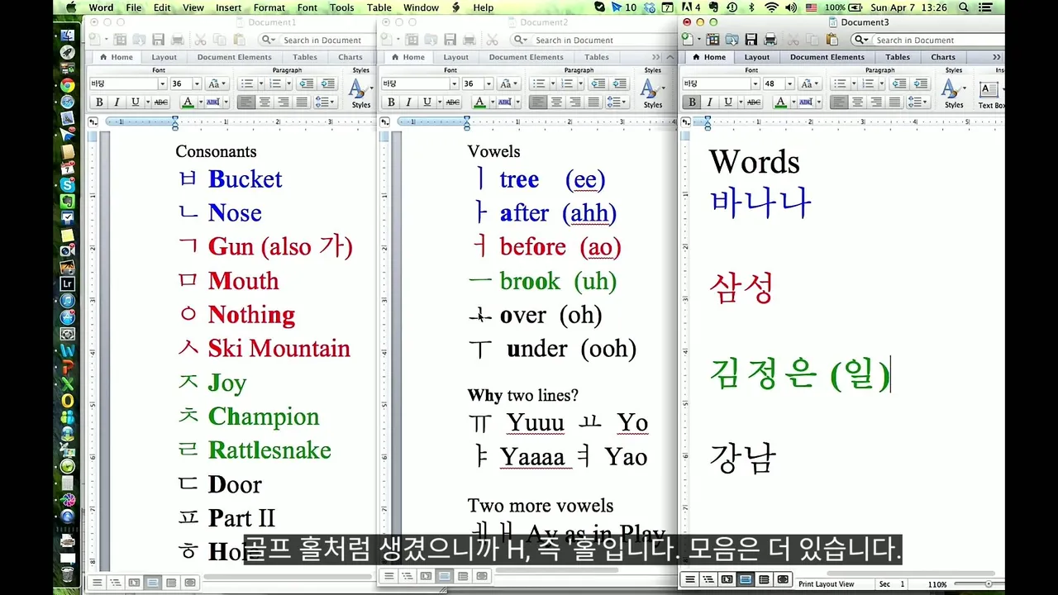
Task: Open Styles gallery in Document3
Action: [954, 93]
